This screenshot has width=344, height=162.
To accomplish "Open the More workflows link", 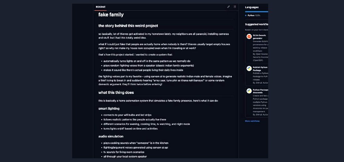I will point(252,121).
